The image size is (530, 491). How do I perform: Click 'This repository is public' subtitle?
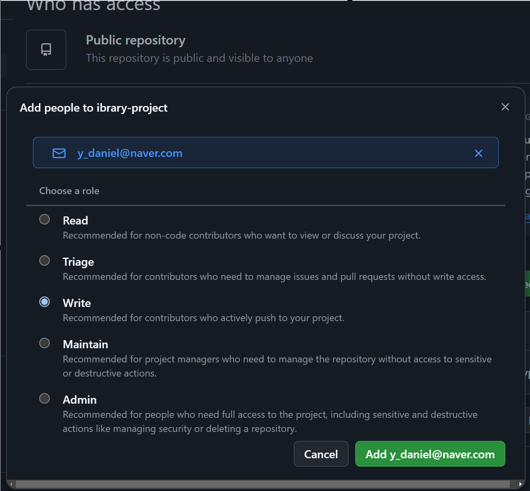[x=199, y=58]
